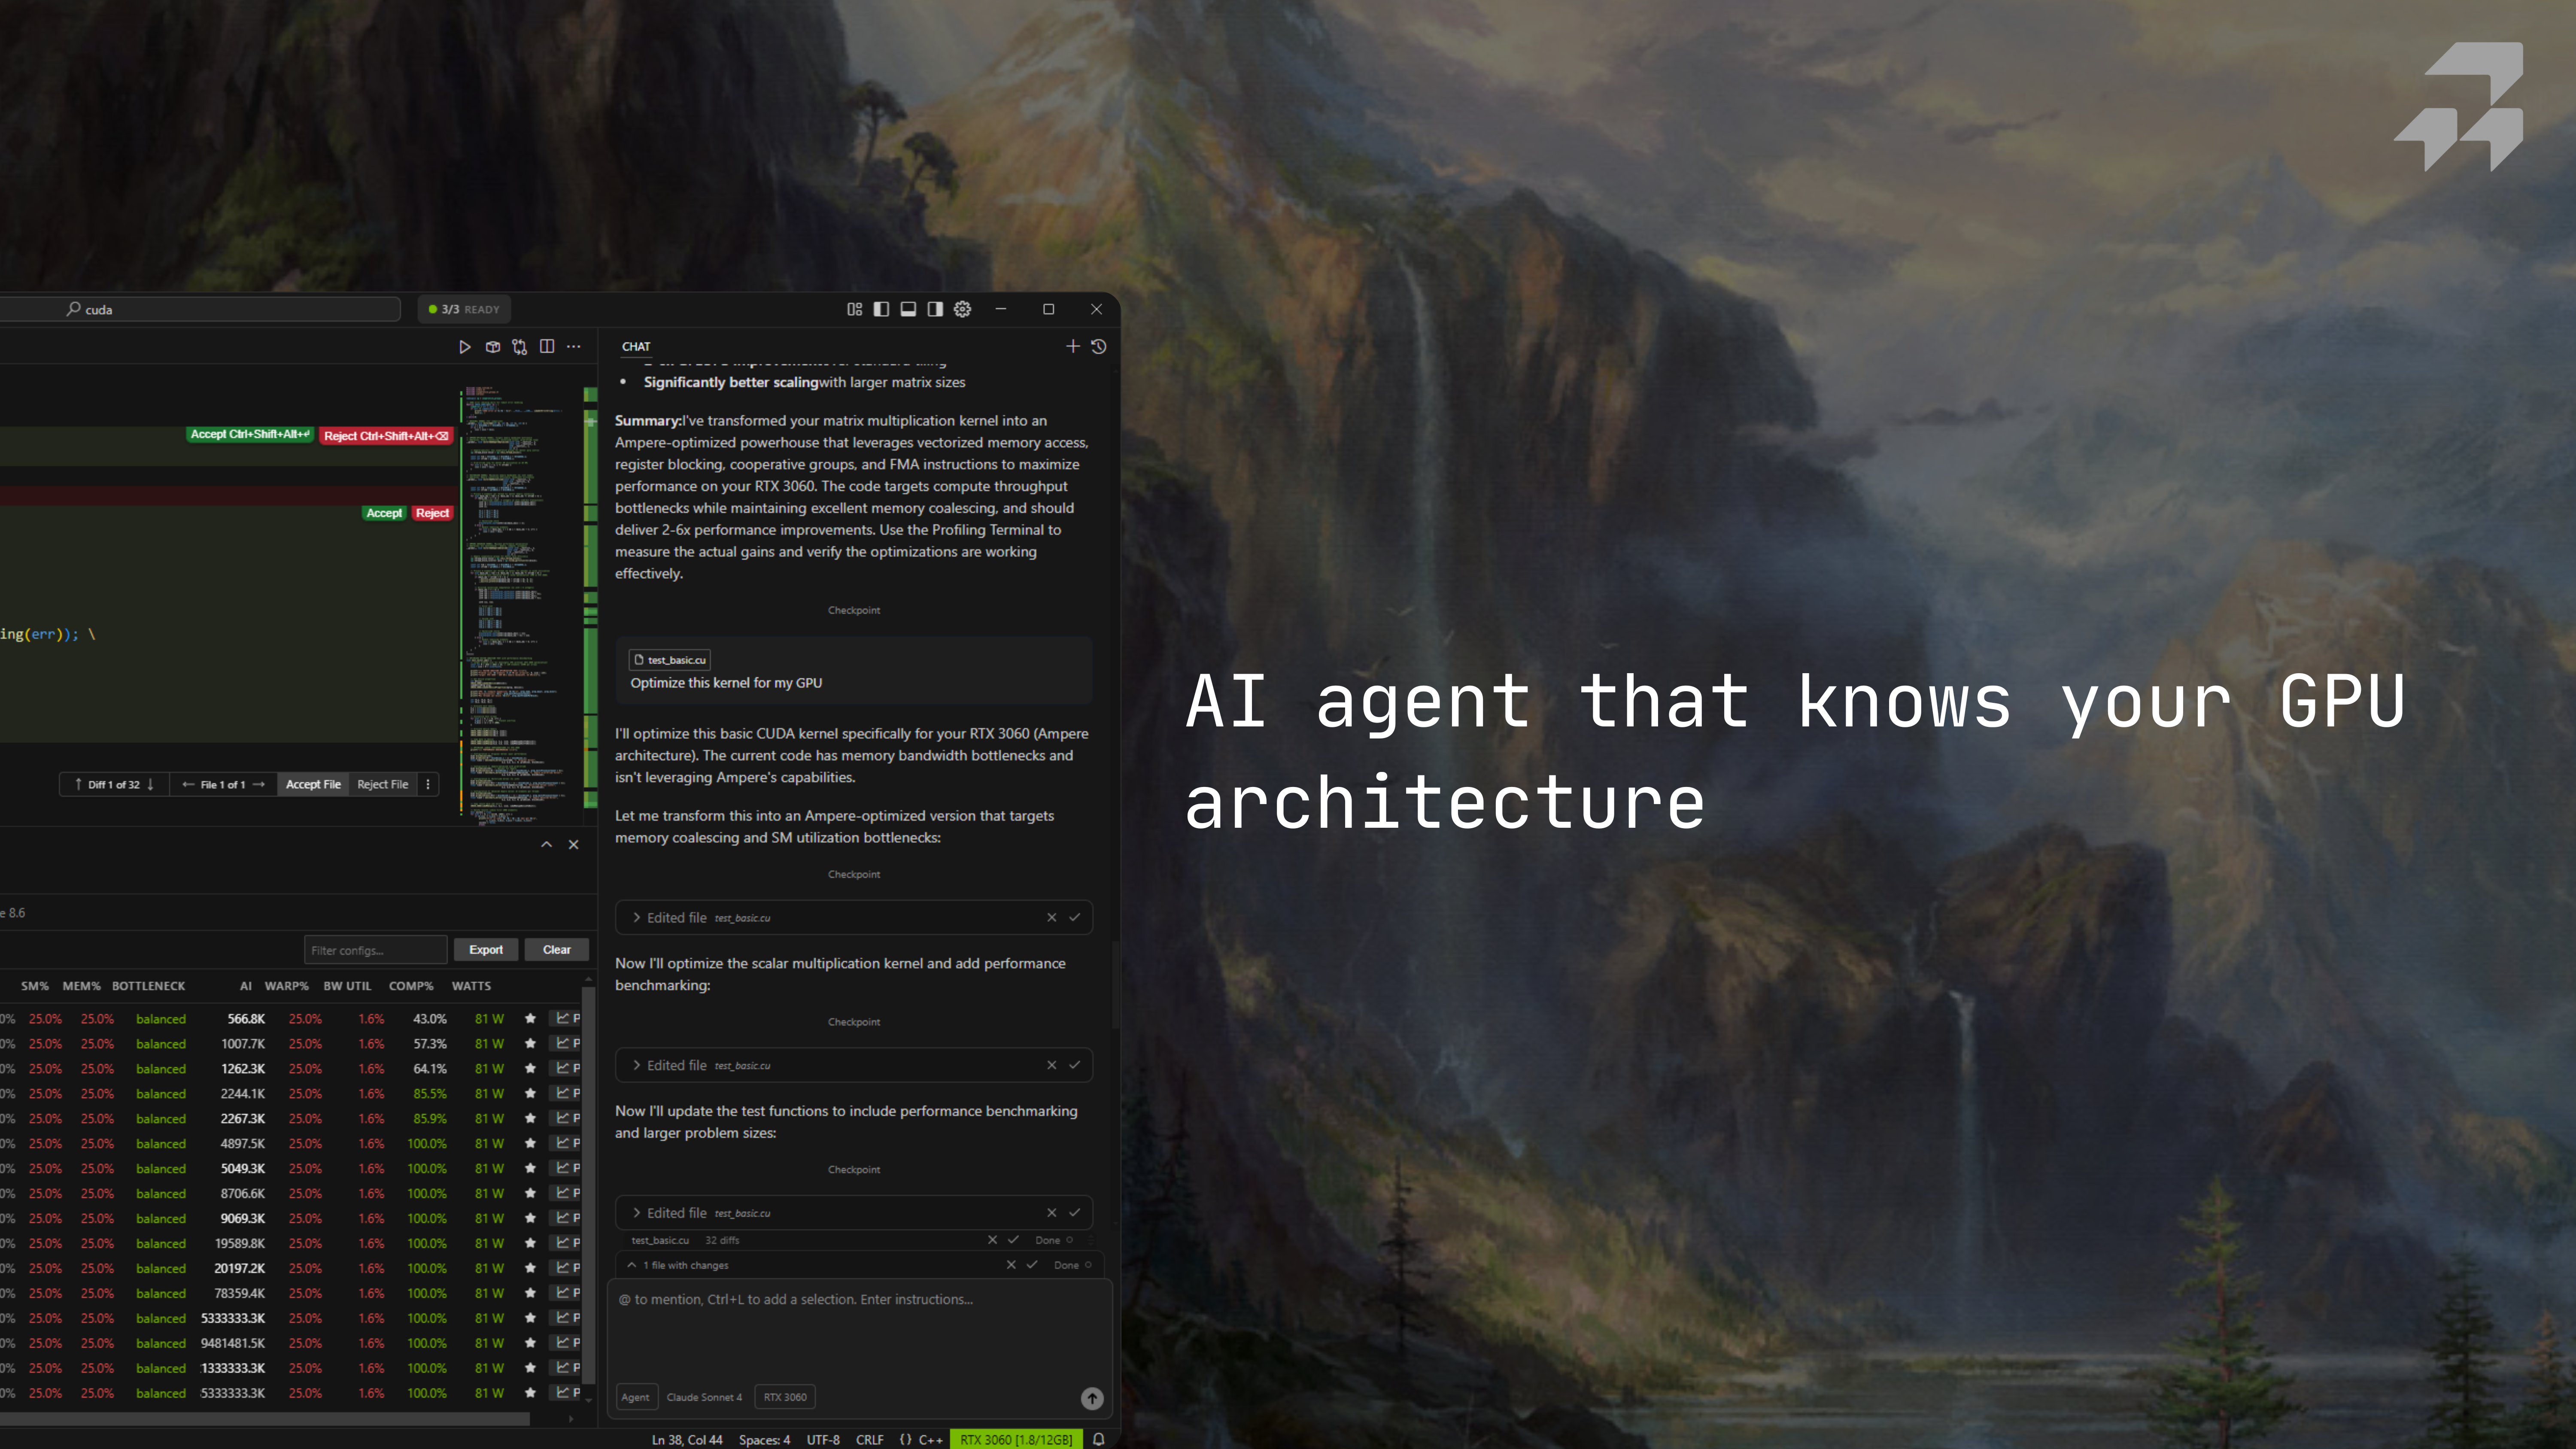Toggle the primary side bar
Viewport: 2576px width, 1449px height.
pyautogui.click(x=881, y=309)
